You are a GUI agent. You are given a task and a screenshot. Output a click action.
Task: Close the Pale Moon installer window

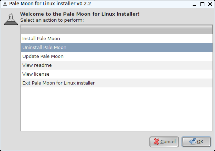(x=210, y=4)
